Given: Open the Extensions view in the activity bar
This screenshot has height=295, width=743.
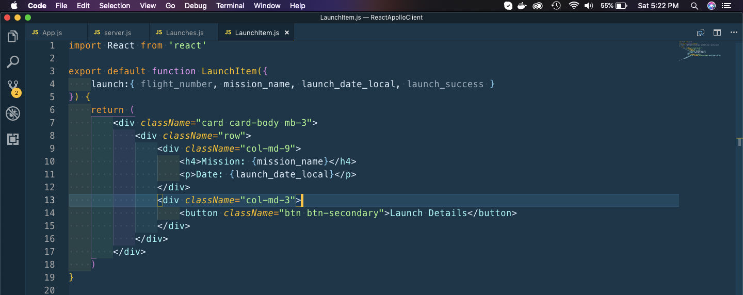Looking at the screenshot, I should [13, 139].
